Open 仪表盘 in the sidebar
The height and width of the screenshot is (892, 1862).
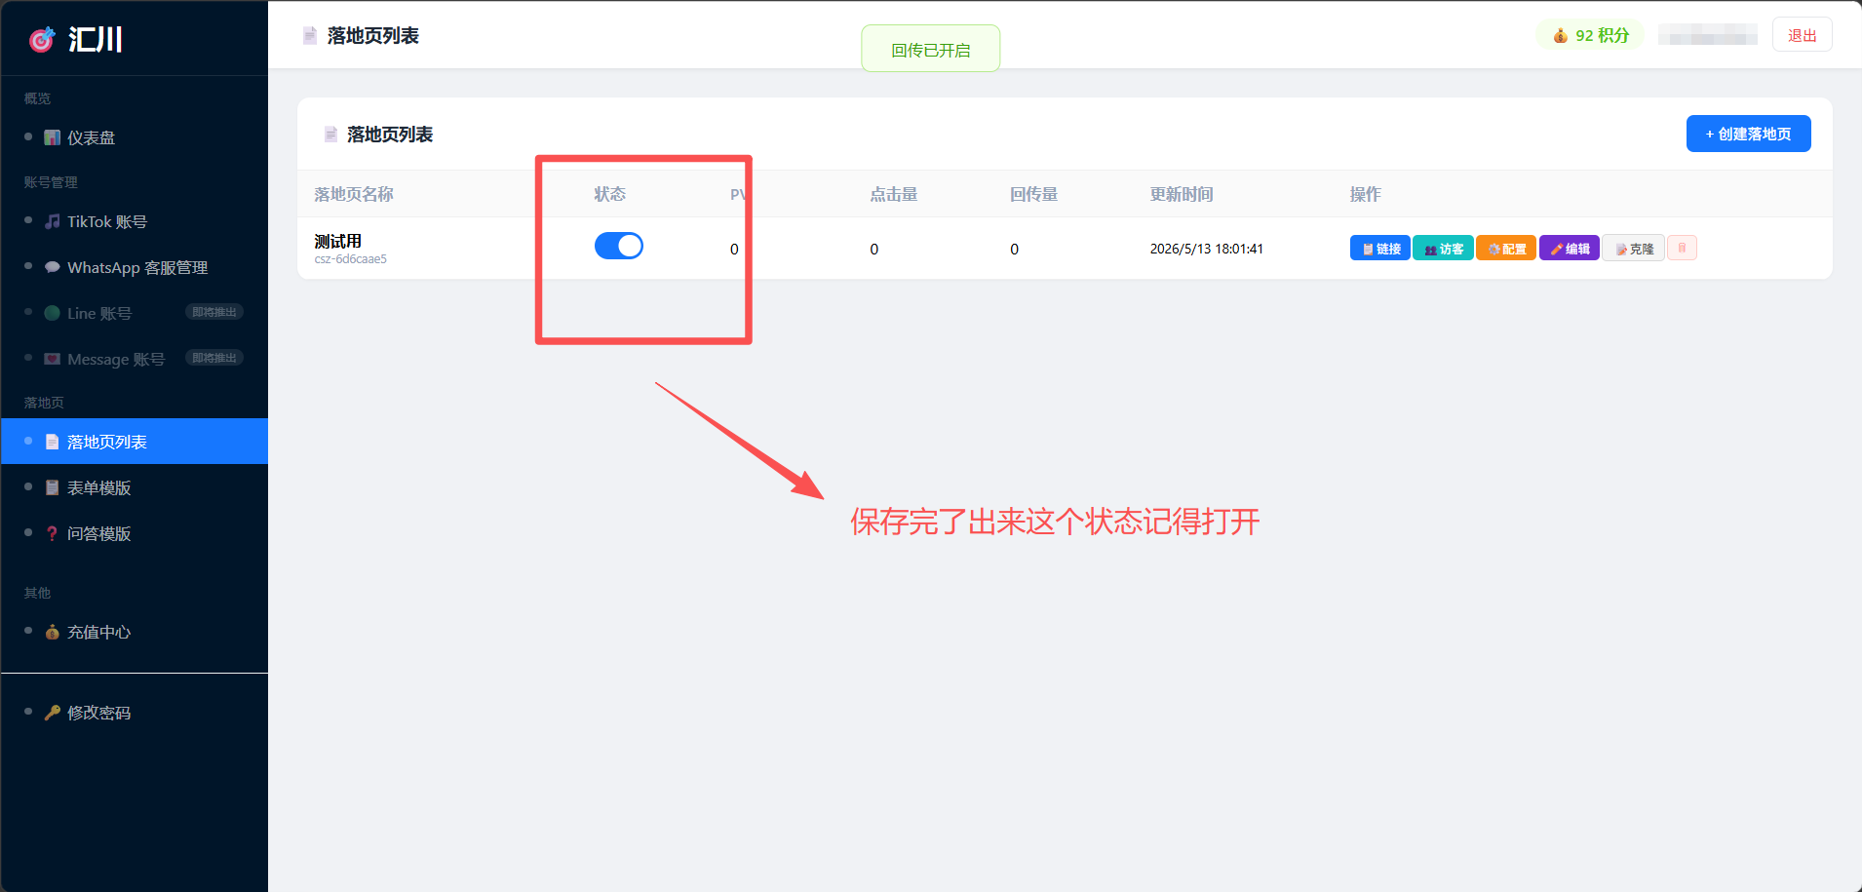coord(135,137)
